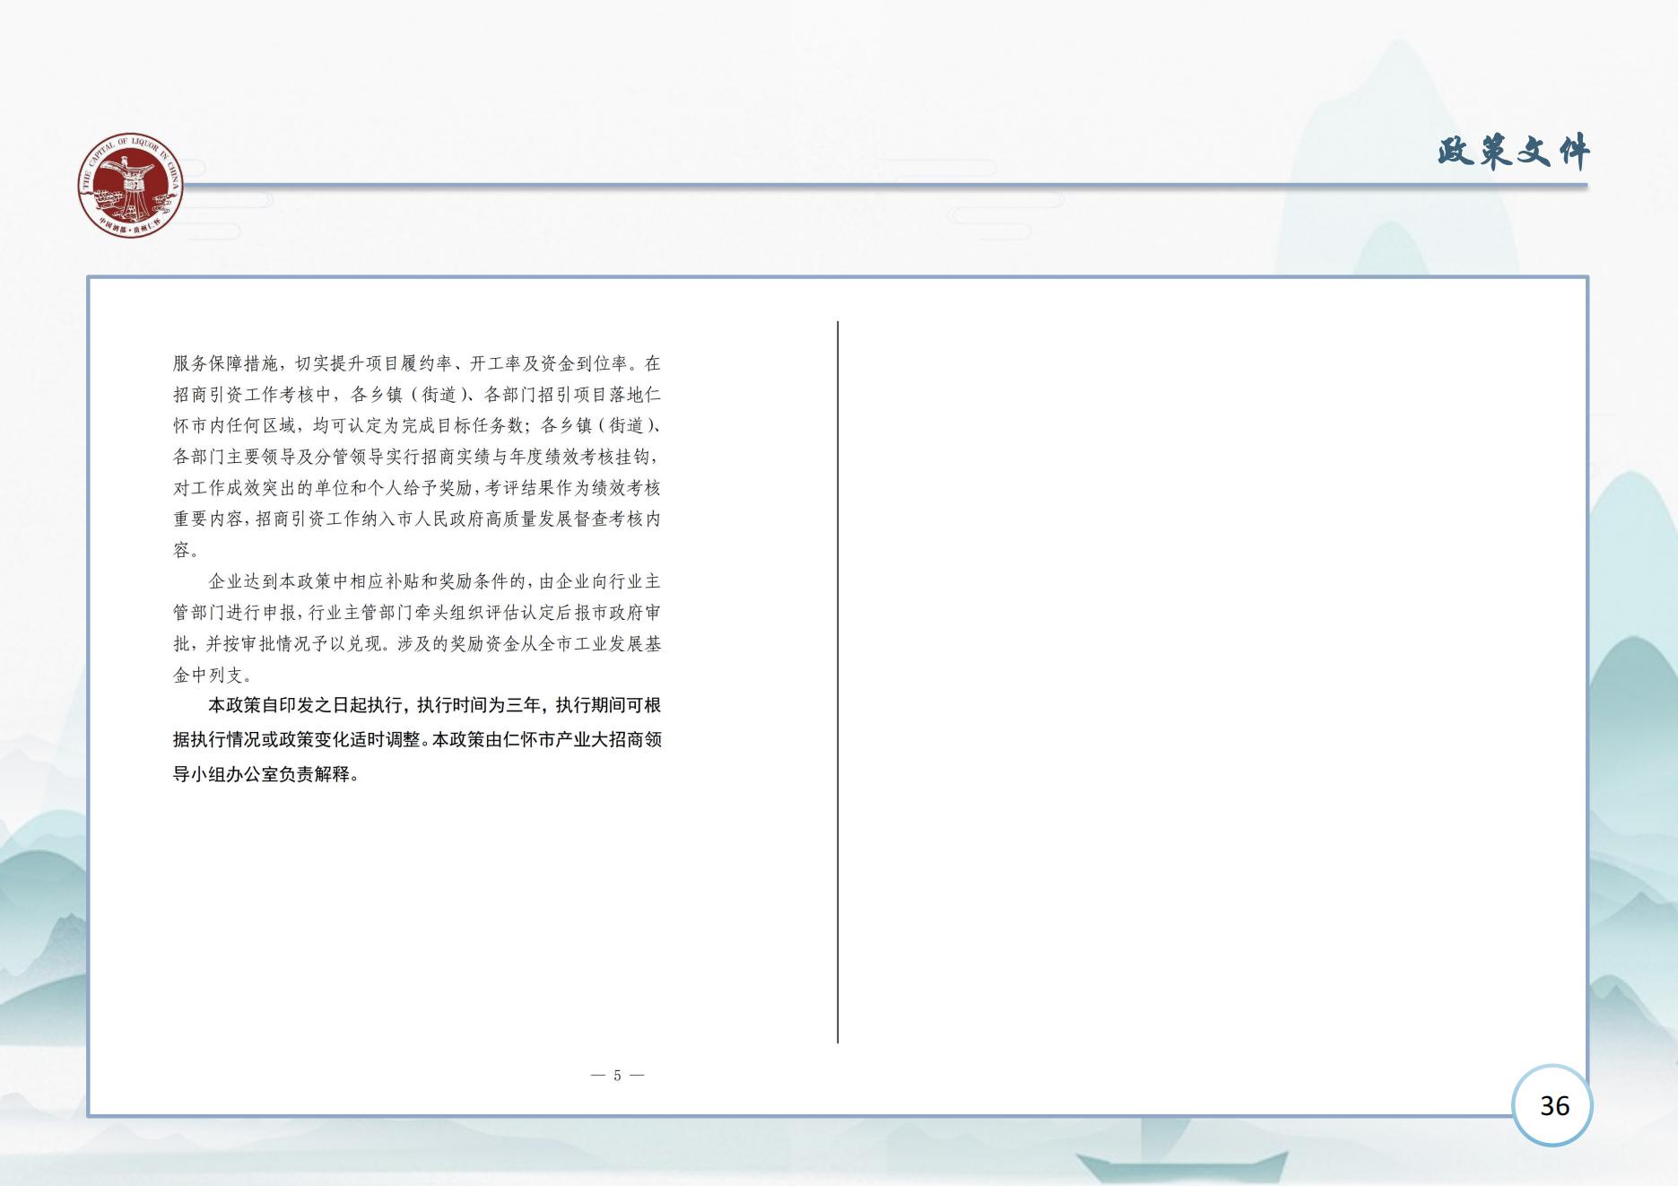Screen dimensions: 1678x1186
Task: Click the vertical divider line between columns
Action: [x=838, y=682]
